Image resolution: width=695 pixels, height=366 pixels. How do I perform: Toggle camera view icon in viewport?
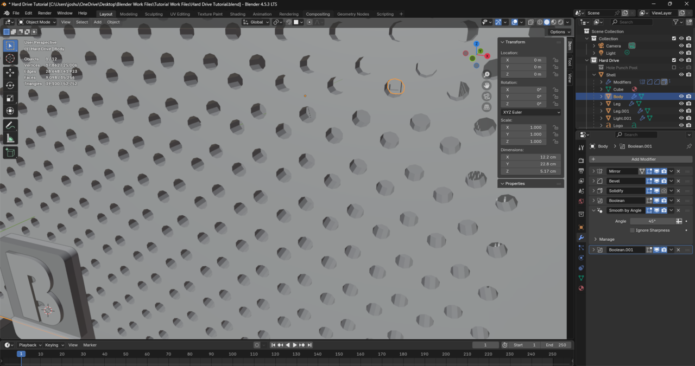click(487, 96)
